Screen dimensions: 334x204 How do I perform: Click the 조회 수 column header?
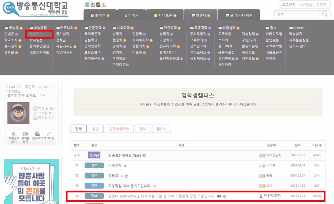[316, 145]
